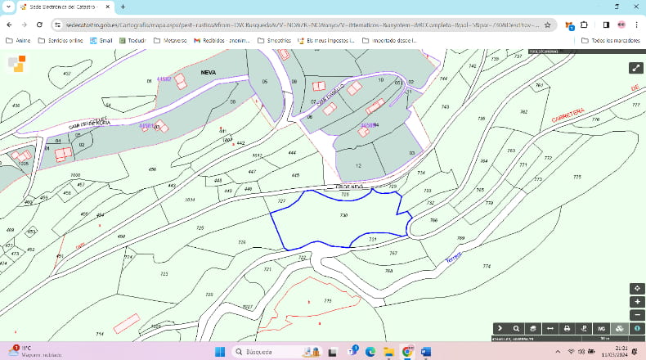Open the weather widget on taskbar
This screenshot has width=646, height=360.
pyautogui.click(x=35, y=351)
